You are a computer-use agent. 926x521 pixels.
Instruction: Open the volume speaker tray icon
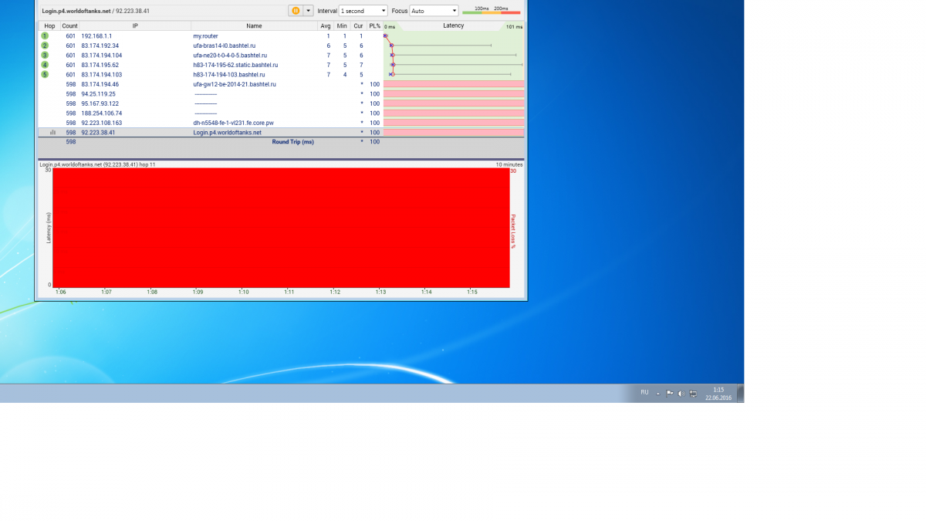tap(681, 393)
